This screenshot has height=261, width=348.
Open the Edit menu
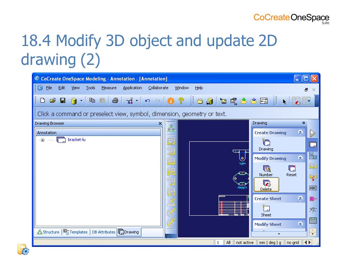[x=62, y=88]
